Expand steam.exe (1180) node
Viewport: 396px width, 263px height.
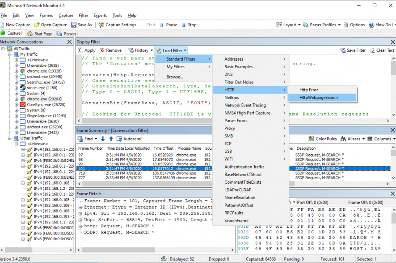pyautogui.click(x=16, y=88)
